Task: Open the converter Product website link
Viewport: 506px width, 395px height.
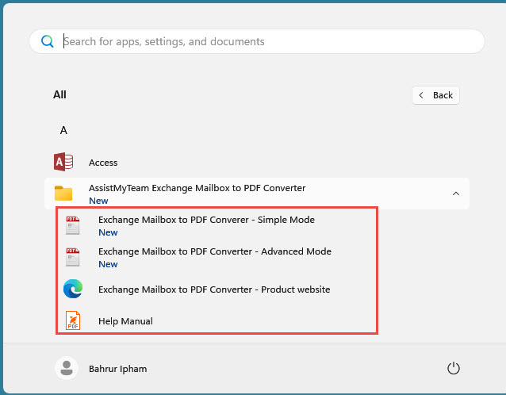Action: [214, 290]
